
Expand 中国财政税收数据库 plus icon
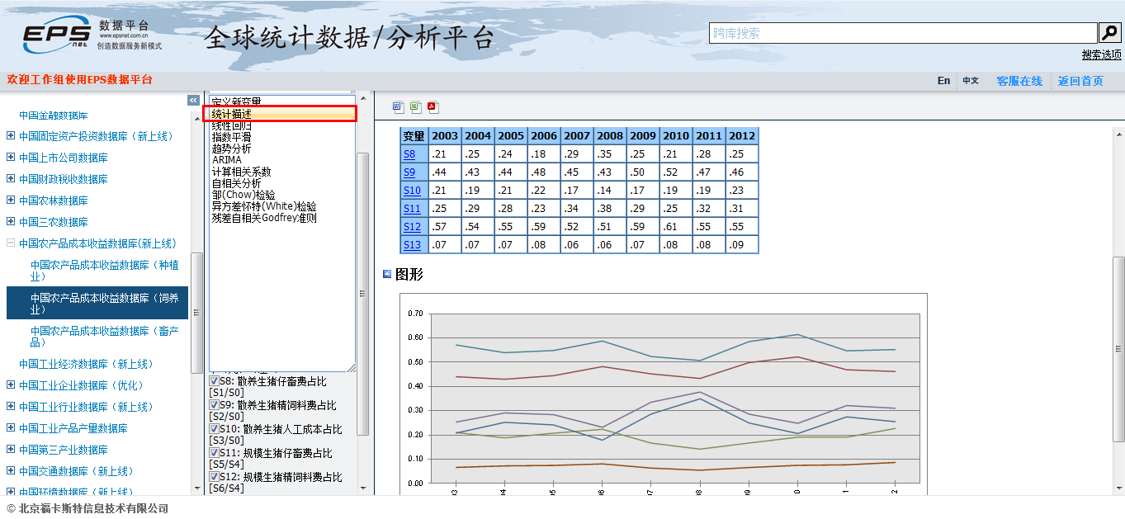click(x=11, y=179)
